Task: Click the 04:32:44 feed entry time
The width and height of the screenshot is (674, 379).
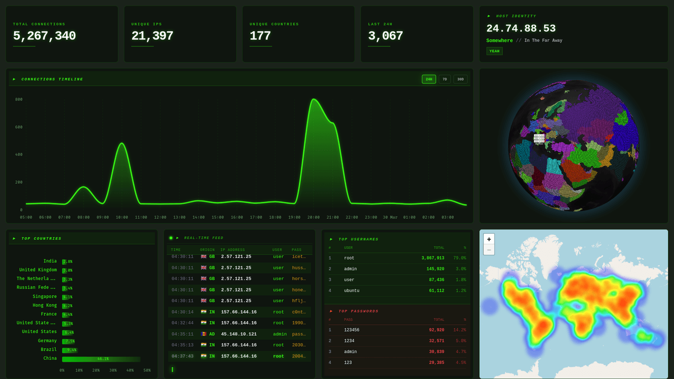Action: pyautogui.click(x=182, y=323)
